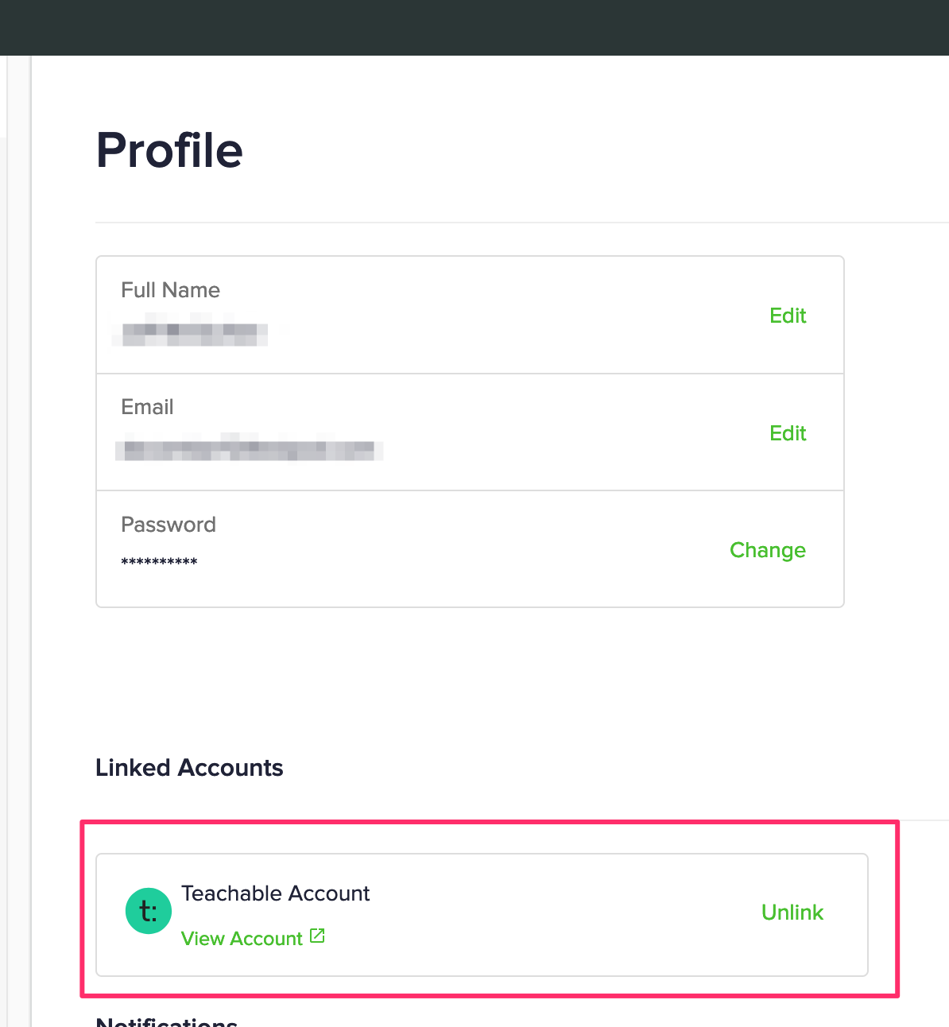Click the external-link icon beside View Account
This screenshot has height=1027, width=949.
[317, 936]
